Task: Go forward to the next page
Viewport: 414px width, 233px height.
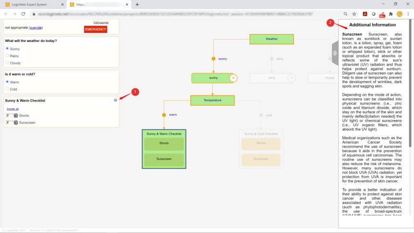Action: click(14, 14)
